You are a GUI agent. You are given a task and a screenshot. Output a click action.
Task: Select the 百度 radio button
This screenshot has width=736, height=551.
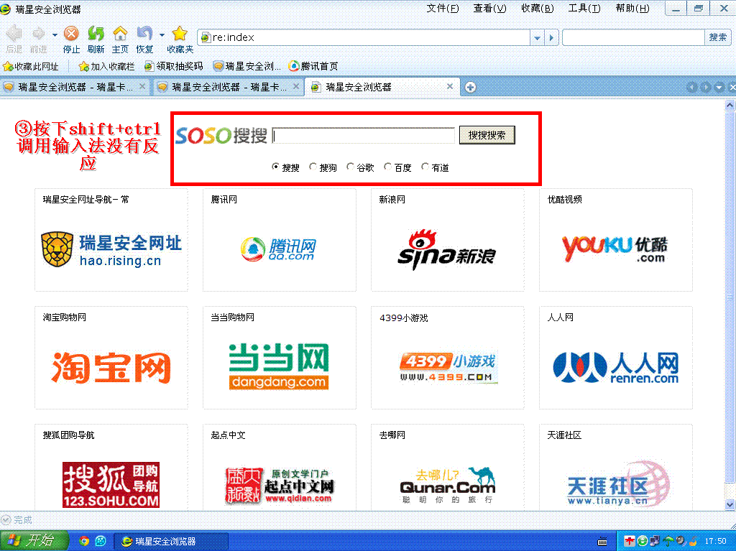387,167
